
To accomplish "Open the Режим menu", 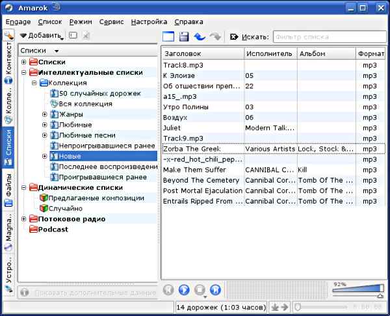I will [81, 22].
